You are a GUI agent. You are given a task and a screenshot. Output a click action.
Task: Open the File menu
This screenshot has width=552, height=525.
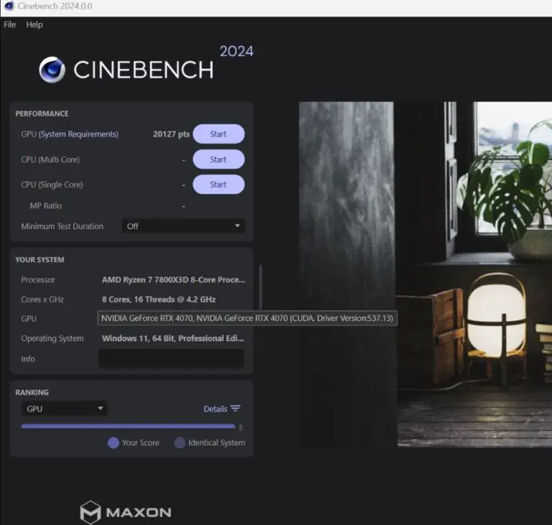[10, 24]
